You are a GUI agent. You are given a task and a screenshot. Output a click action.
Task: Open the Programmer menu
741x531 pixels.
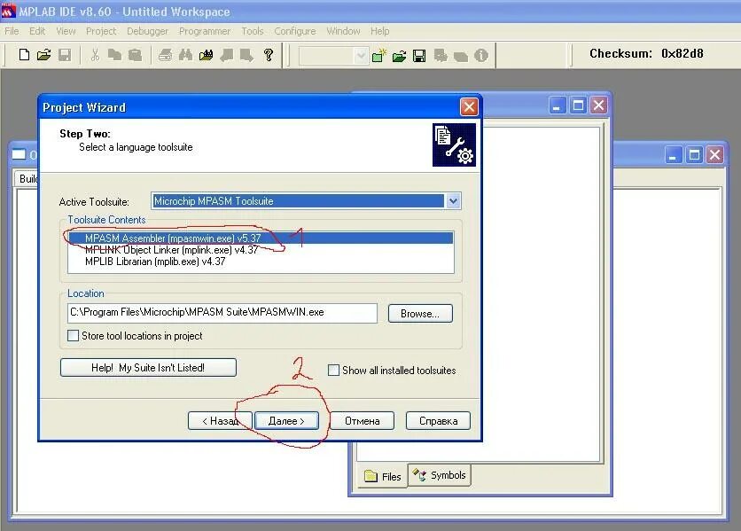click(205, 31)
